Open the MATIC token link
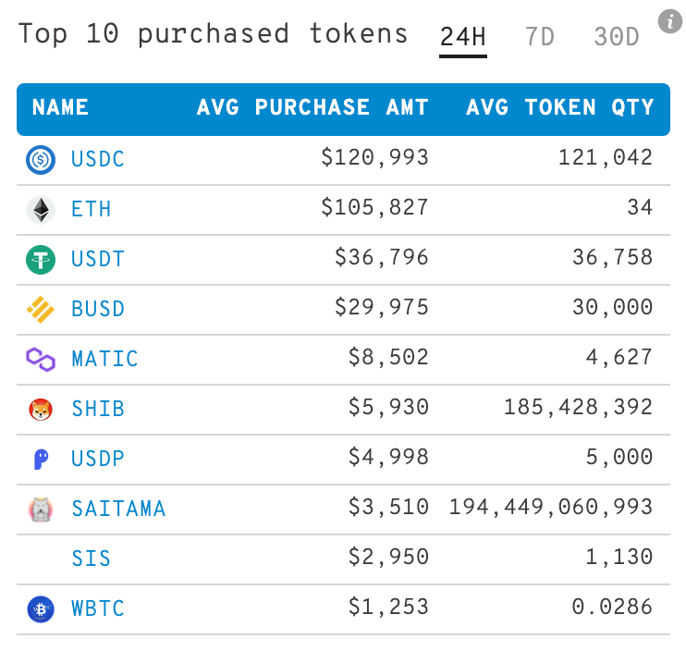The height and width of the screenshot is (651, 686). (104, 359)
